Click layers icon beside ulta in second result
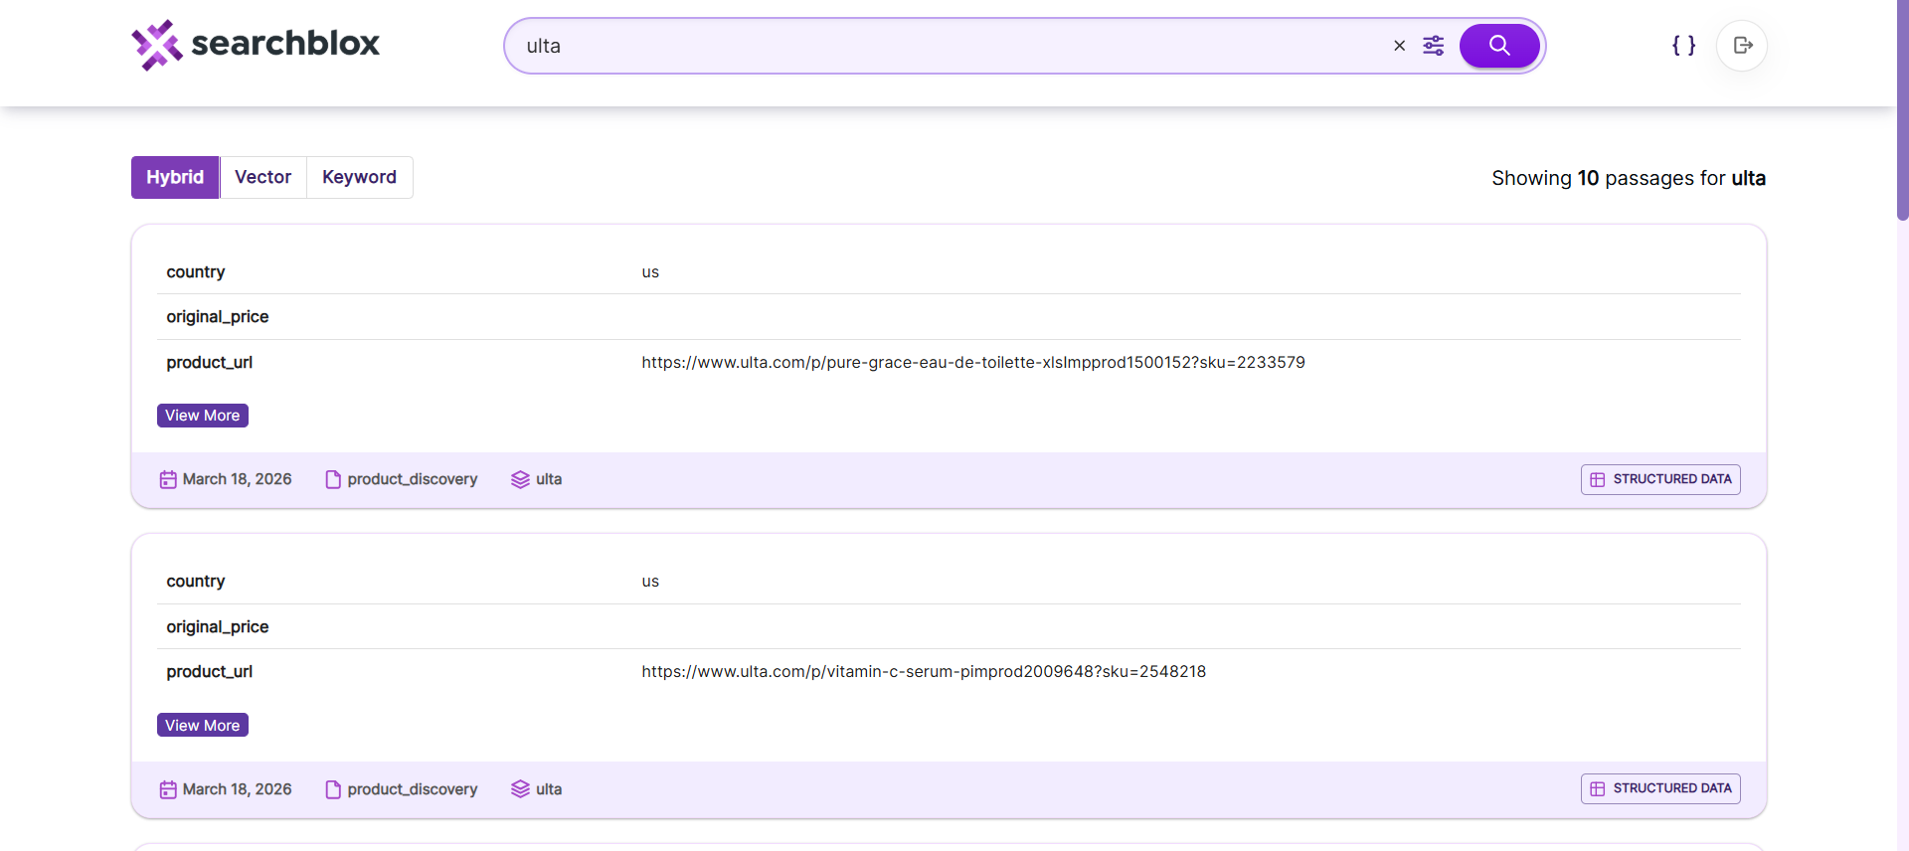This screenshot has width=1909, height=851. [520, 789]
